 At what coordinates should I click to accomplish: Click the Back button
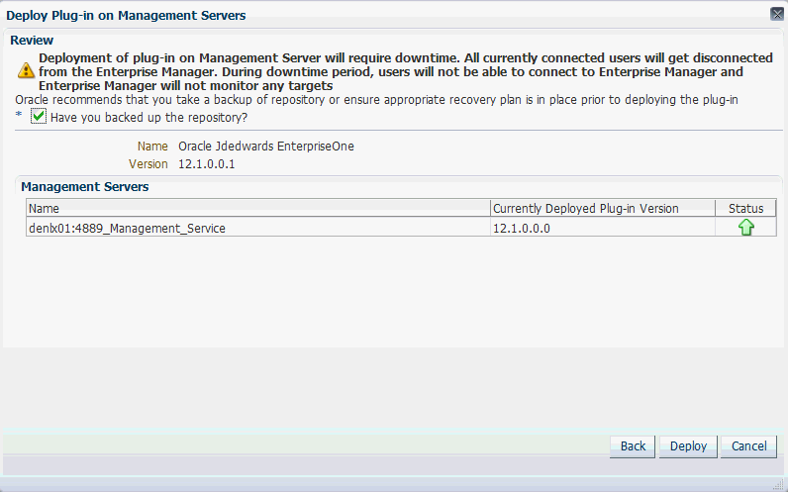[633, 446]
